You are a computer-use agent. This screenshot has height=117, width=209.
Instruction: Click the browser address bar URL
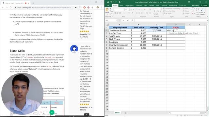[45, 7]
